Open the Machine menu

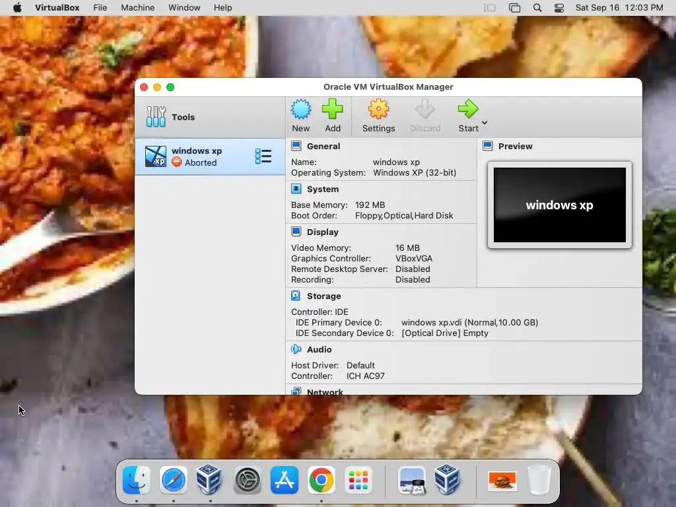coord(137,7)
